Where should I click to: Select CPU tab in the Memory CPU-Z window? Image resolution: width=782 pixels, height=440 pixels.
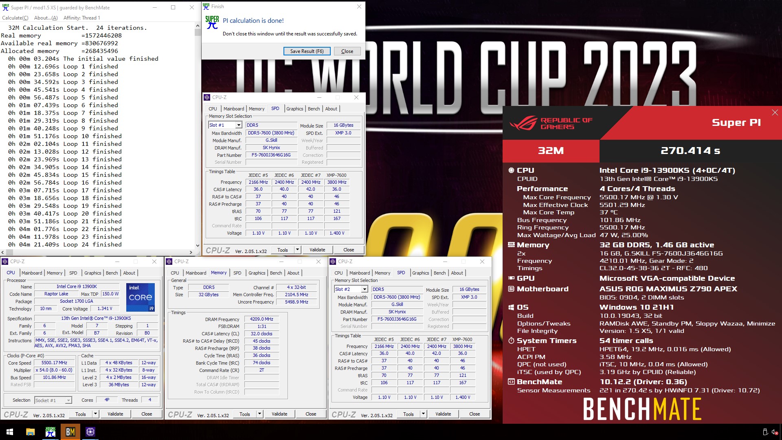(175, 273)
